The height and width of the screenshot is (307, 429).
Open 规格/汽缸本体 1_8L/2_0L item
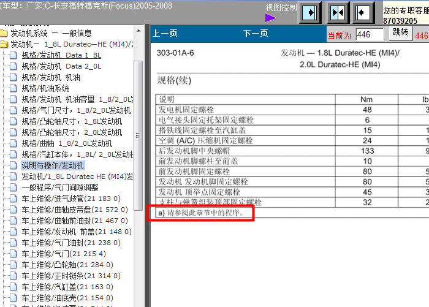pos(77,154)
